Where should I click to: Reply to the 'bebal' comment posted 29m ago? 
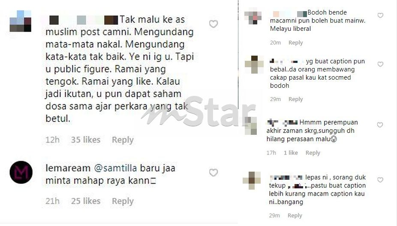click(295, 99)
